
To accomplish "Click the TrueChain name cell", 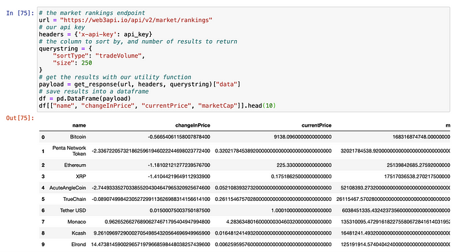I will click(74, 199).
